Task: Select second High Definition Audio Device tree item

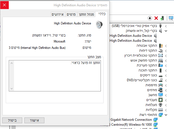Action: (131, 41)
